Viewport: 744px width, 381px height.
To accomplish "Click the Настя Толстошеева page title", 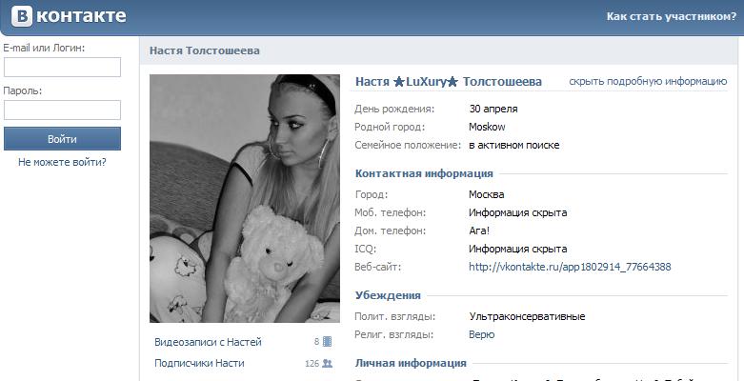I will [x=205, y=50].
